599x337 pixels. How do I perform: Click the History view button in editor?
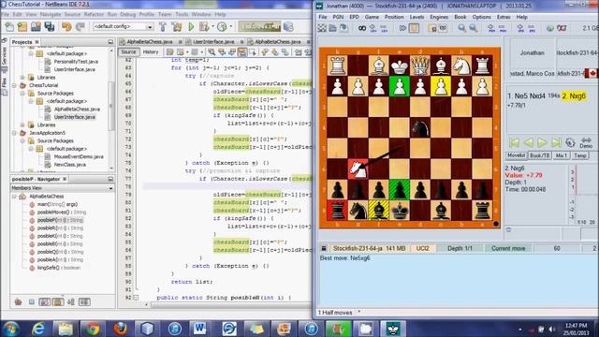click(151, 52)
